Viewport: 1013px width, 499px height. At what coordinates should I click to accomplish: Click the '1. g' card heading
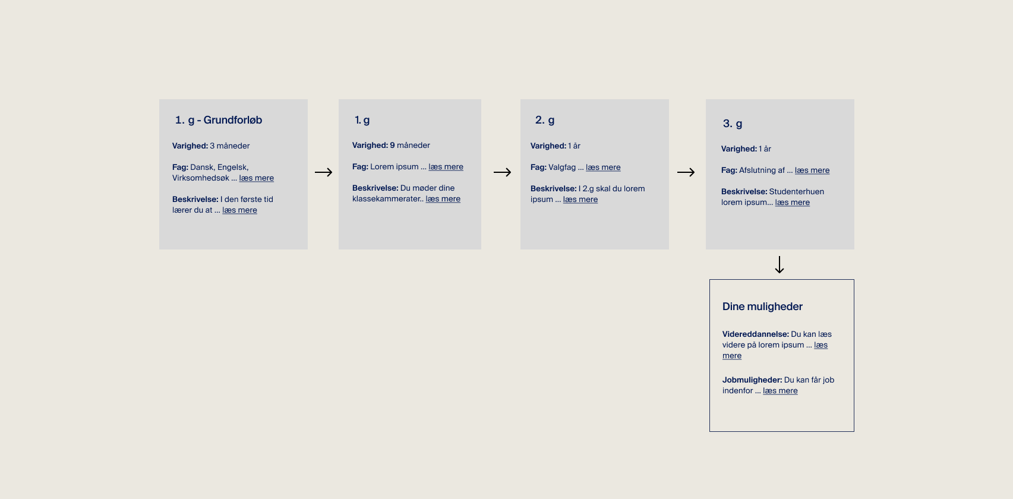click(362, 120)
